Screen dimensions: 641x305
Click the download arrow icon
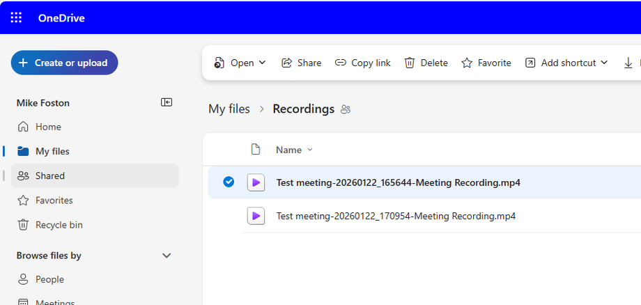(628, 63)
